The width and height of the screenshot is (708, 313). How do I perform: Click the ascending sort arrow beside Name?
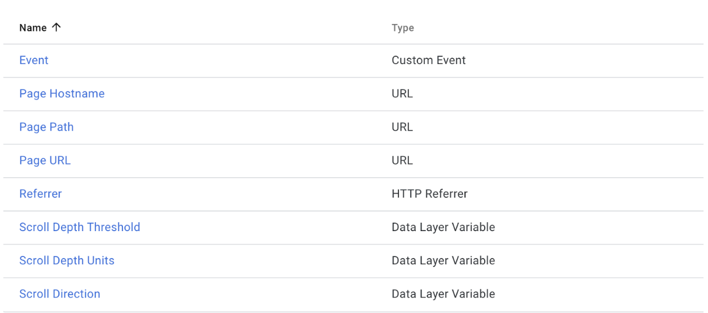tap(56, 27)
